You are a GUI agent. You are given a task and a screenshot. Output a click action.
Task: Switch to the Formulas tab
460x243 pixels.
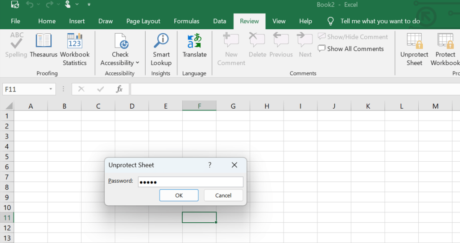tap(186, 21)
